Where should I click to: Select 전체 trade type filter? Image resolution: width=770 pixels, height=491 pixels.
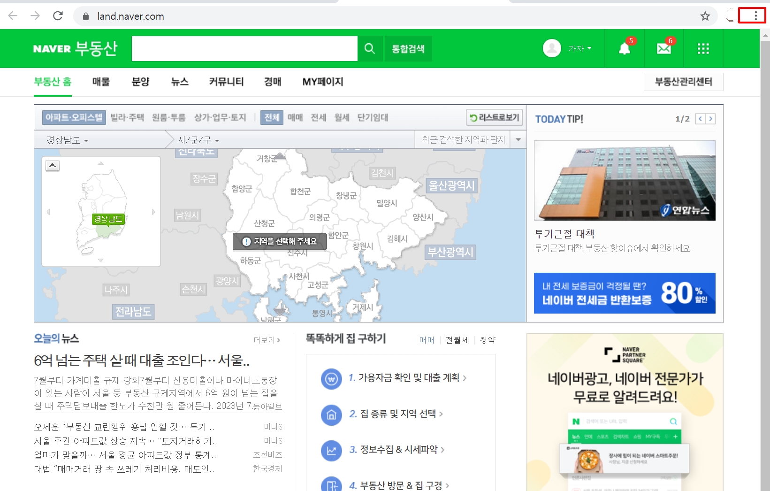pyautogui.click(x=272, y=117)
